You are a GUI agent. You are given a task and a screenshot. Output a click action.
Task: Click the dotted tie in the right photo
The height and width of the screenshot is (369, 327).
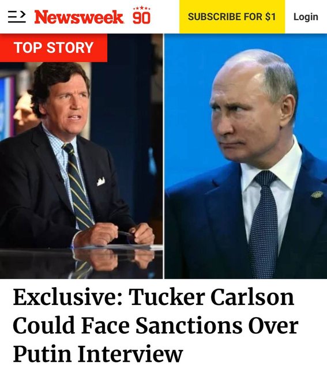coord(263,224)
